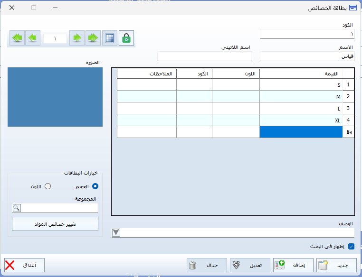The width and height of the screenshot is (362, 277).
Task: Click the إضافة button
Action: click(293, 265)
